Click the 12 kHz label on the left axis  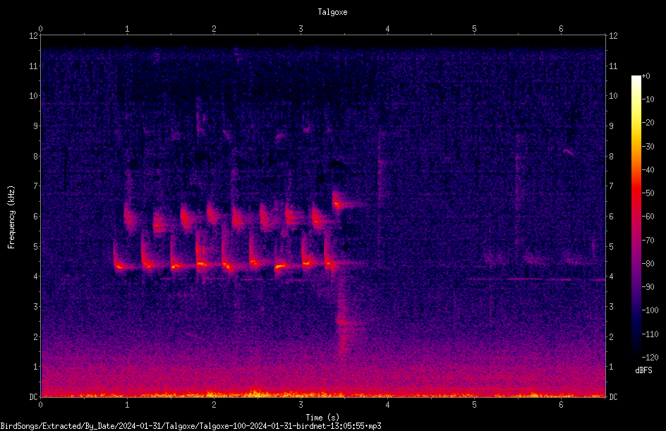(x=34, y=36)
